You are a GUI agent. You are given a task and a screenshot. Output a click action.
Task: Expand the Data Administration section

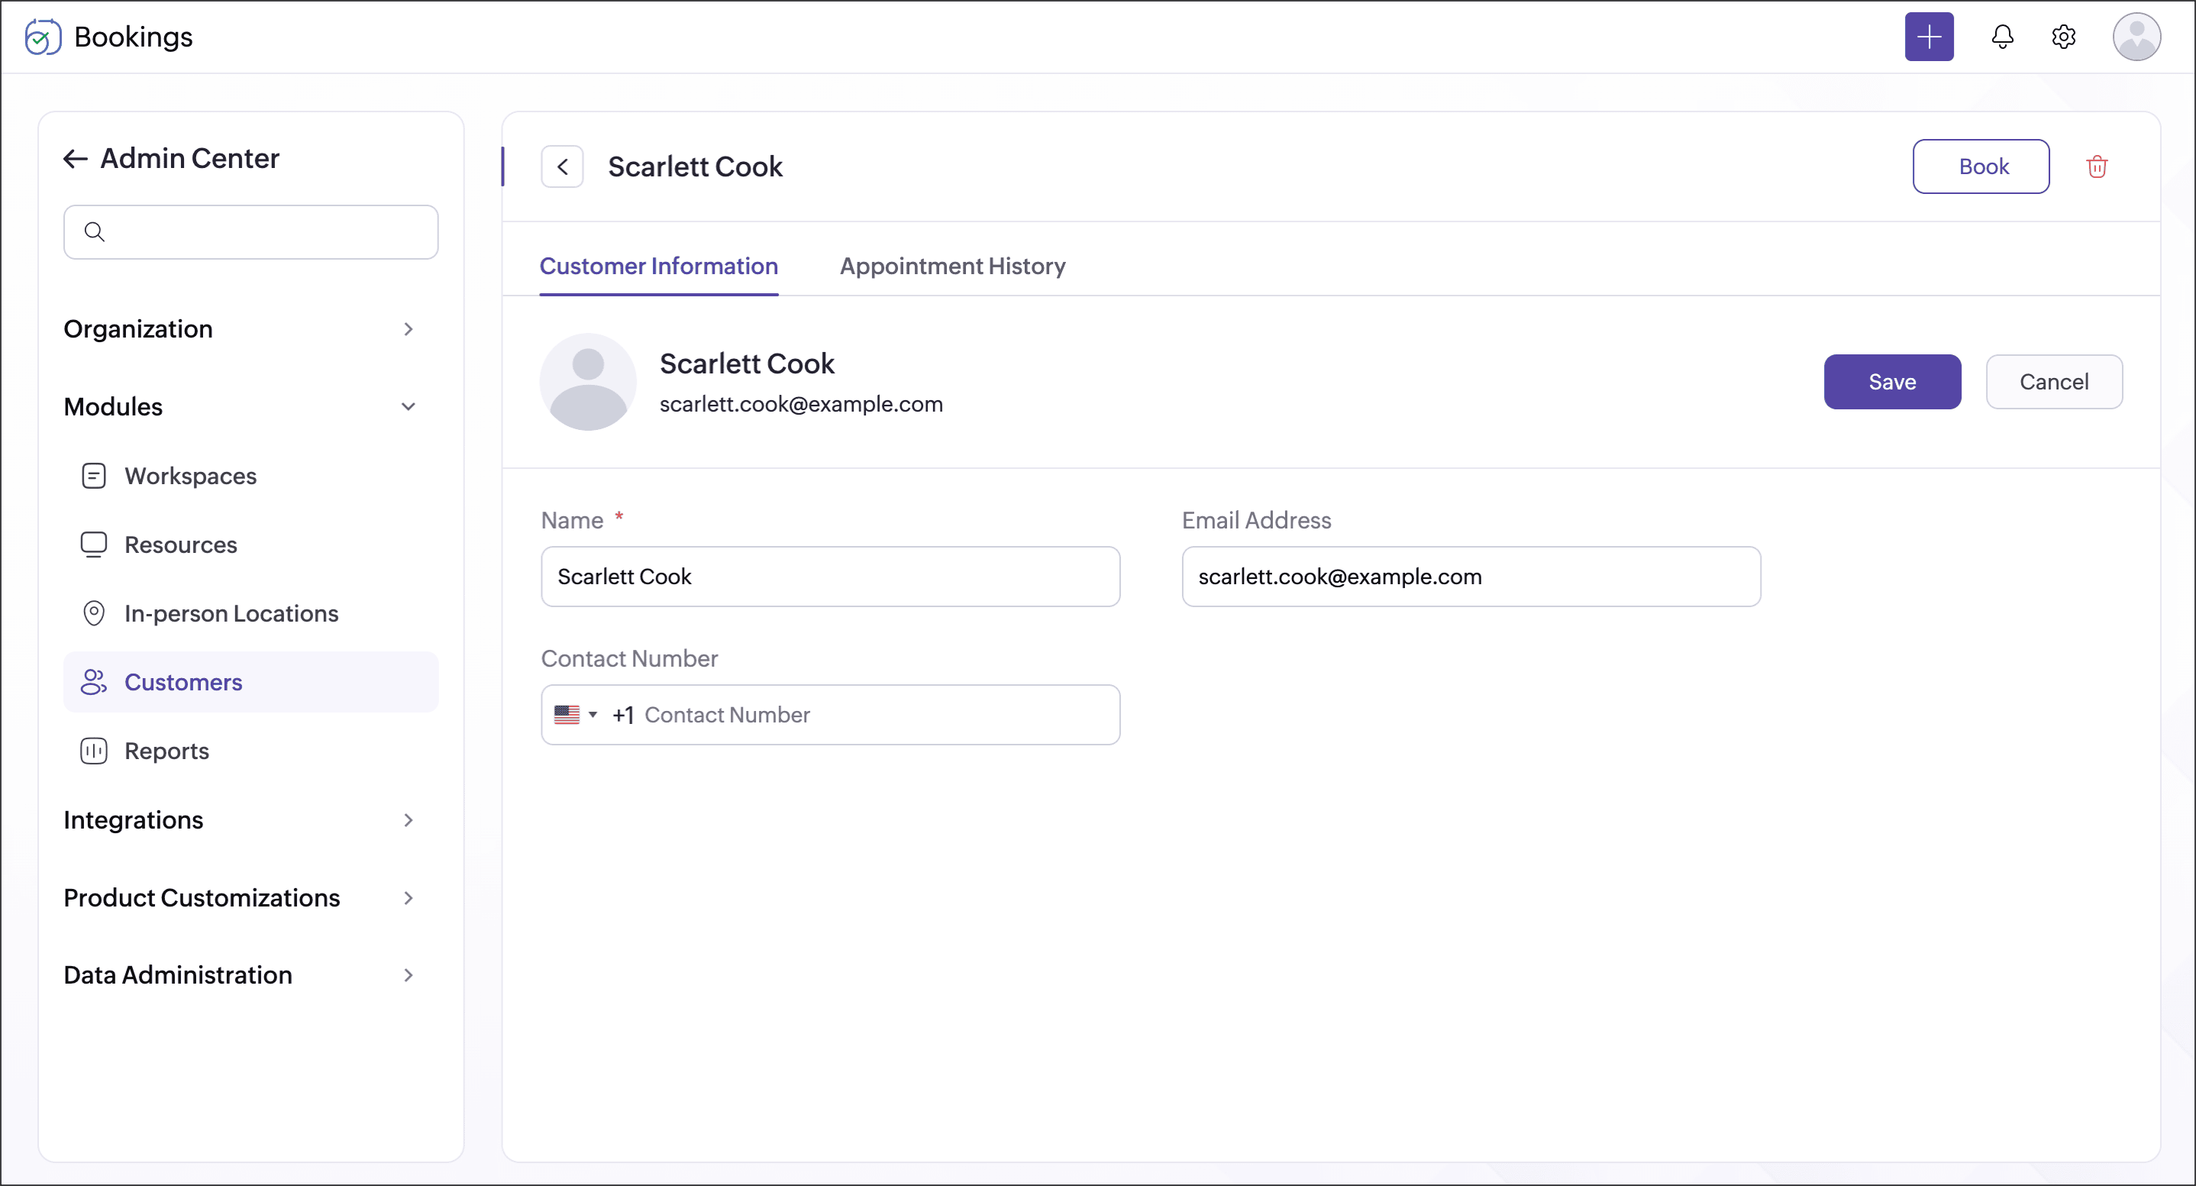(x=240, y=975)
